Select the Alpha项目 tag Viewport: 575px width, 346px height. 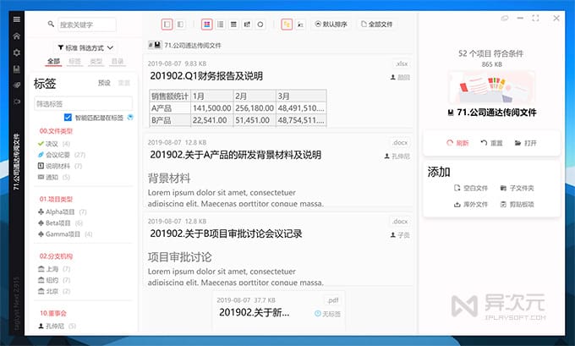pyautogui.click(x=62, y=211)
